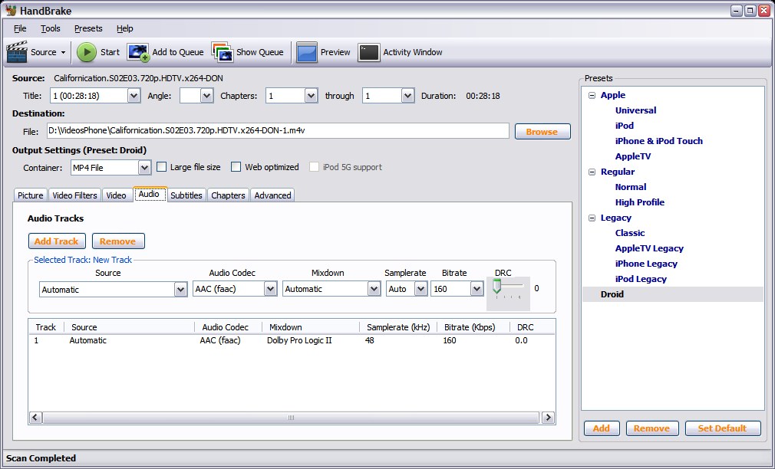Open the Title dropdown

[x=134, y=96]
